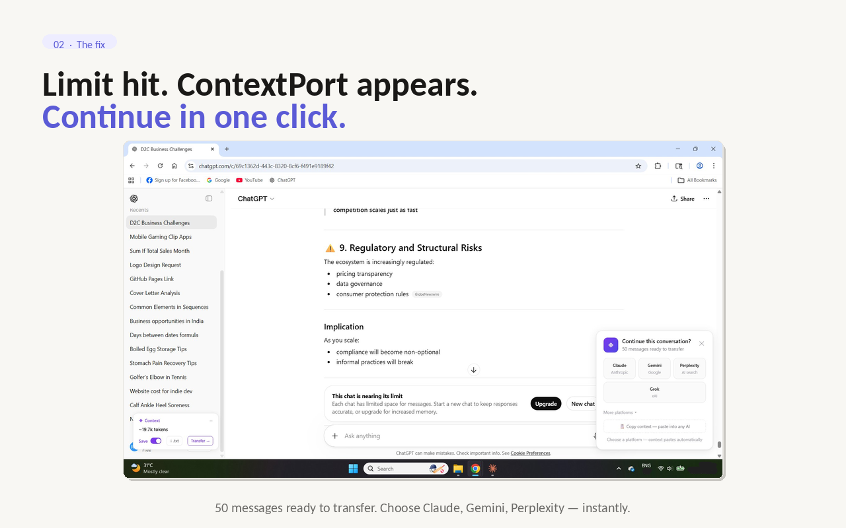This screenshot has height=528, width=846.
Task: Click the black Upgrade button
Action: click(x=546, y=404)
